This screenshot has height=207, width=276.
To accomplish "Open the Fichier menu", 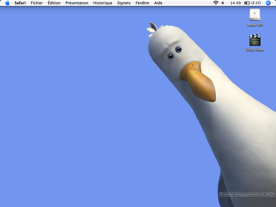I will click(x=37, y=3).
